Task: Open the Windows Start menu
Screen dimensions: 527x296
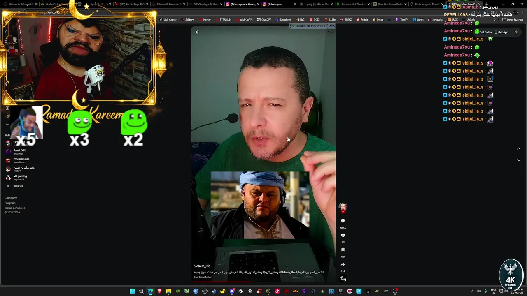Action: tap(132, 291)
